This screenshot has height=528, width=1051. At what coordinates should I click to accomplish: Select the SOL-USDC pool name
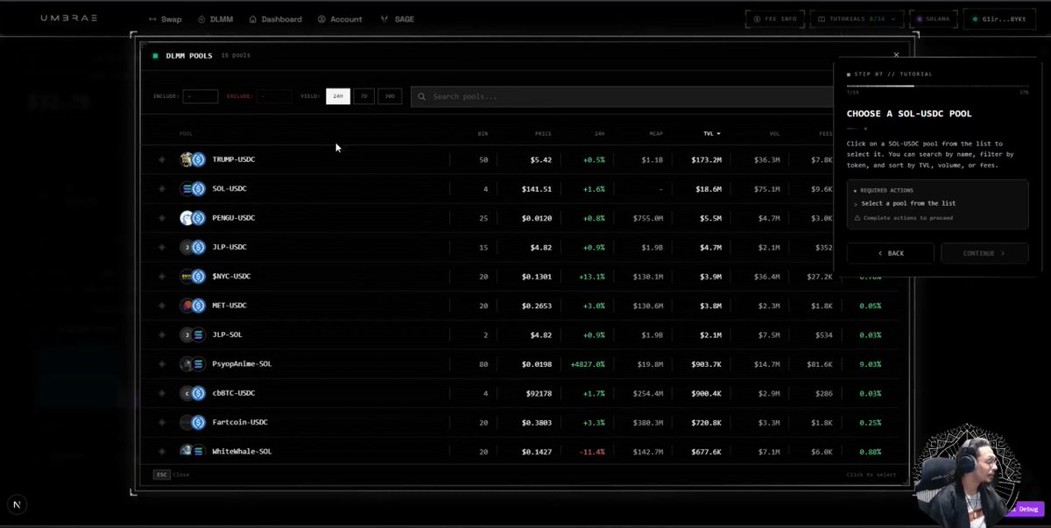tap(229, 188)
